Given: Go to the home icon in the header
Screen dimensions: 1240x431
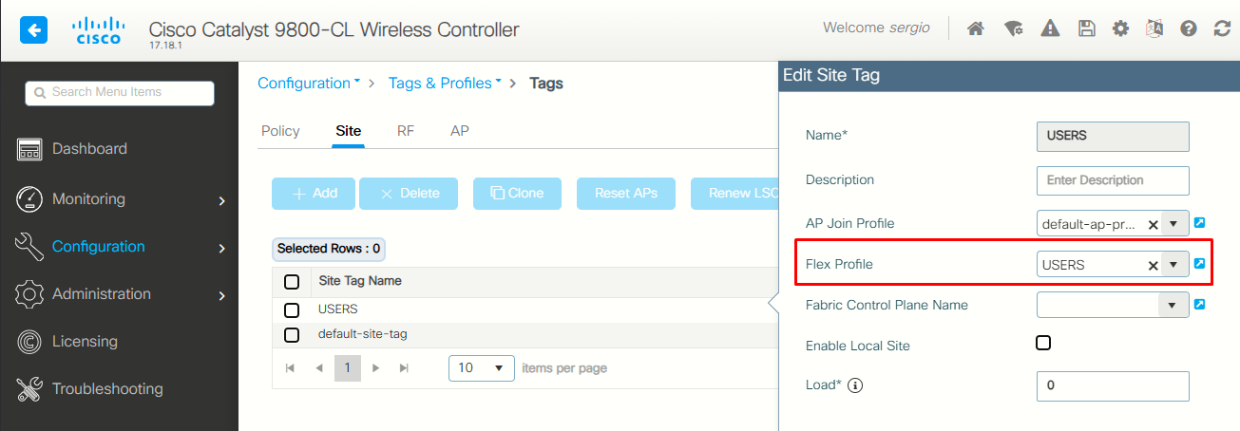Looking at the screenshot, I should point(975,28).
